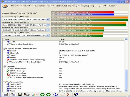Click the icon next to Notice 5006

[8, 89]
